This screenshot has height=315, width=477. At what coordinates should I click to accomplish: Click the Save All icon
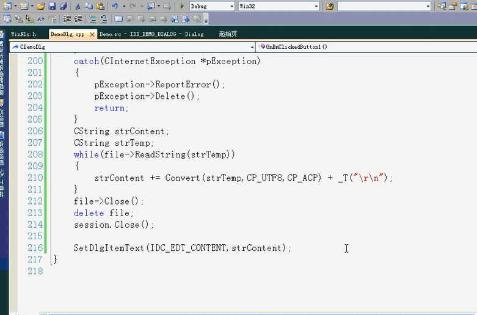[63, 6]
